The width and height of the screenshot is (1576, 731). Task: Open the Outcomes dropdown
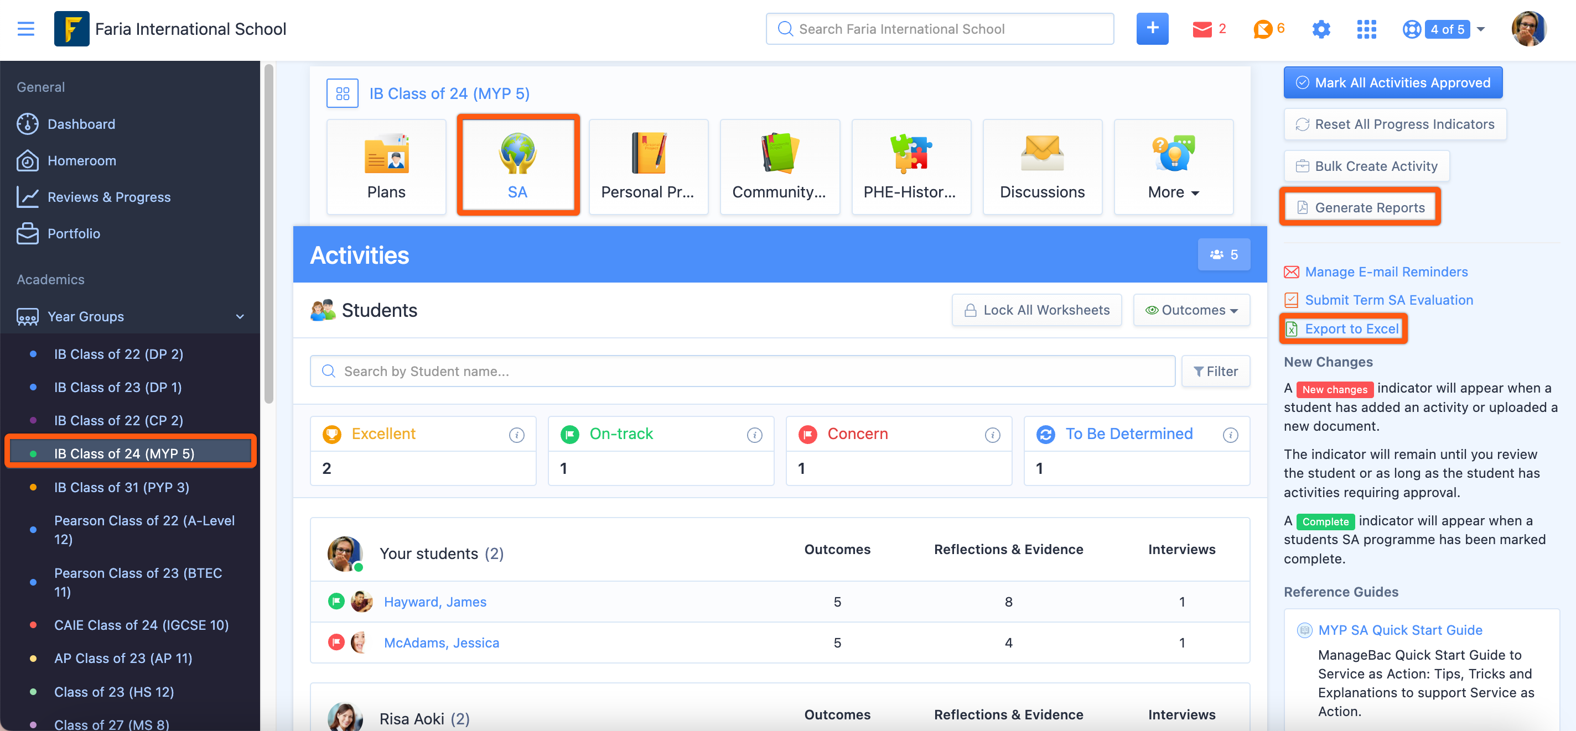point(1191,310)
